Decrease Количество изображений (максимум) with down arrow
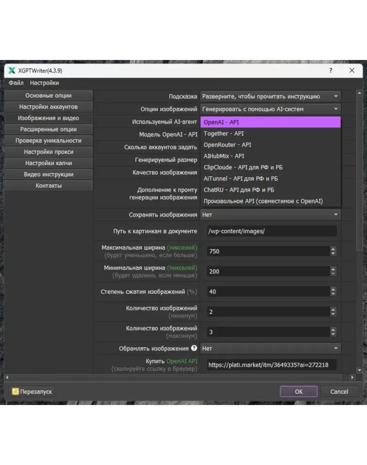This screenshot has height=465, width=367. (333, 335)
